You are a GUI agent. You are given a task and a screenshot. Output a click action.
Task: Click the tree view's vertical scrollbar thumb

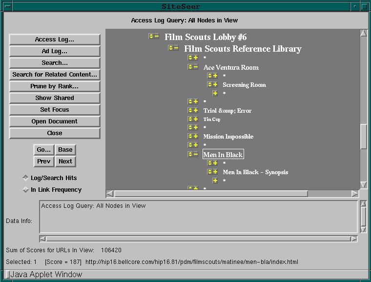point(363,137)
